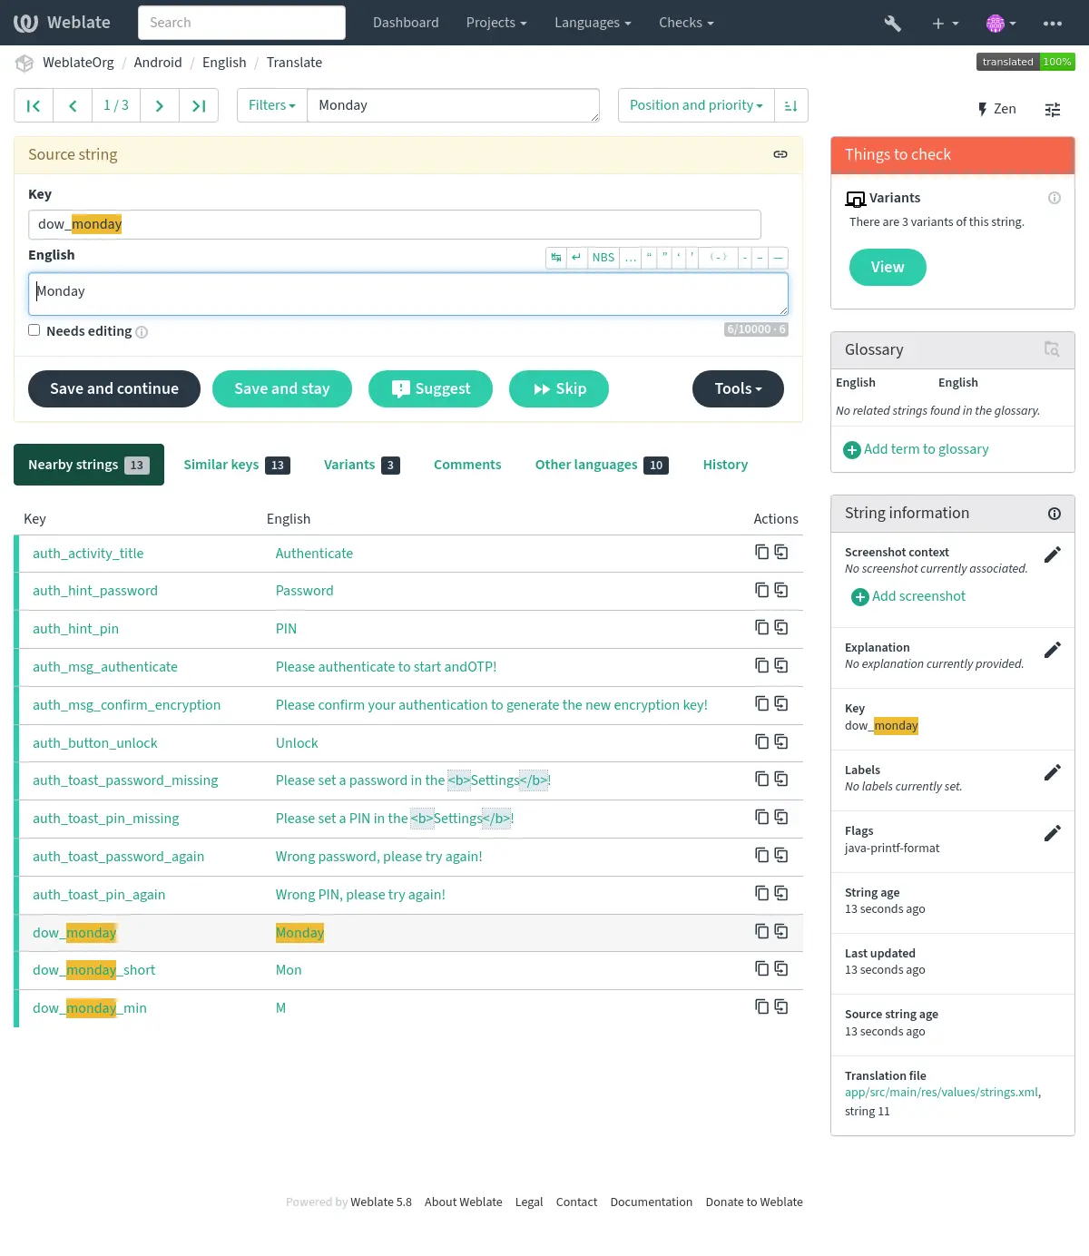Open translation settings sliders icon

1053,109
